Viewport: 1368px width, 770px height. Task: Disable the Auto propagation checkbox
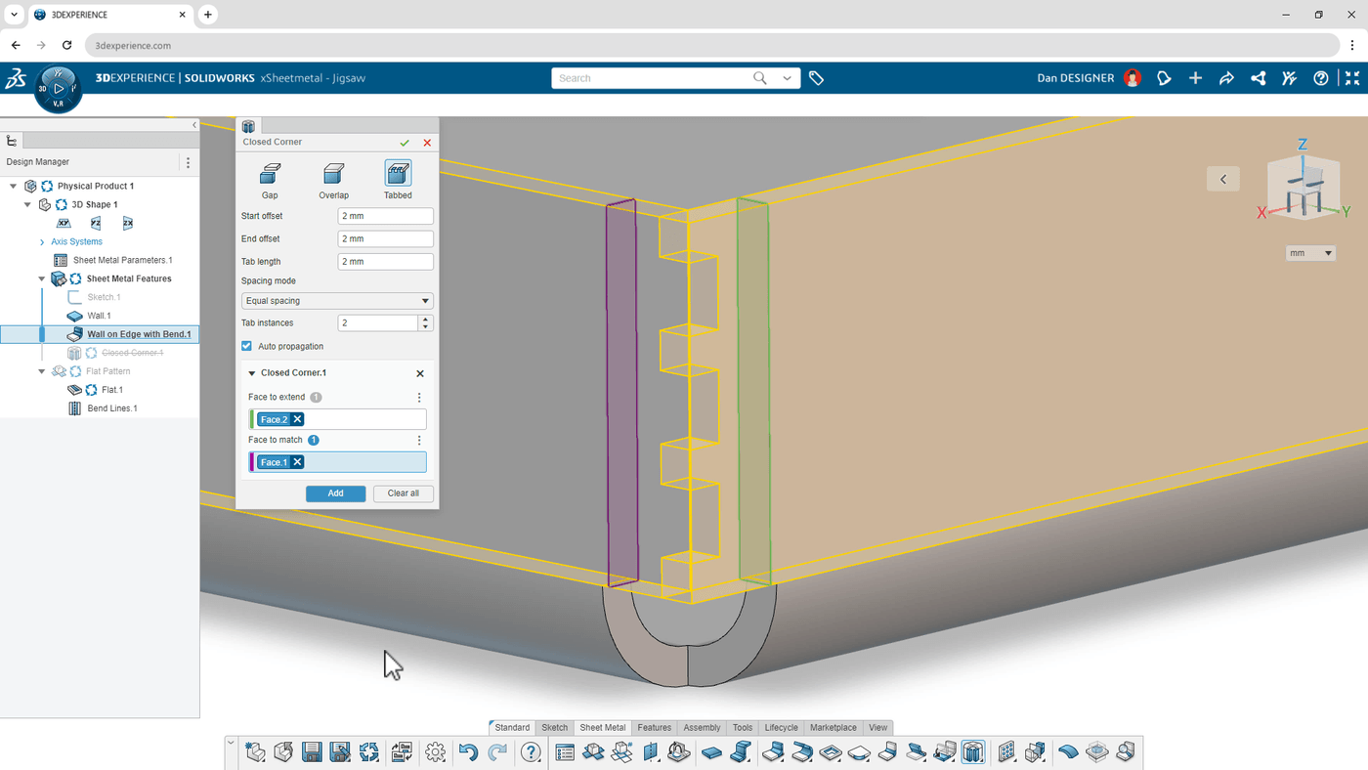(246, 346)
